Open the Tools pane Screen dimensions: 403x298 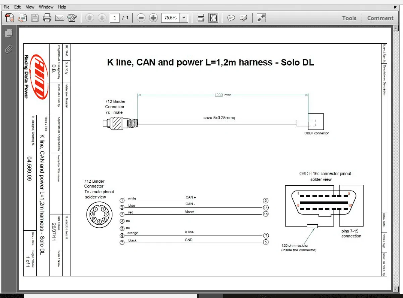coord(349,18)
